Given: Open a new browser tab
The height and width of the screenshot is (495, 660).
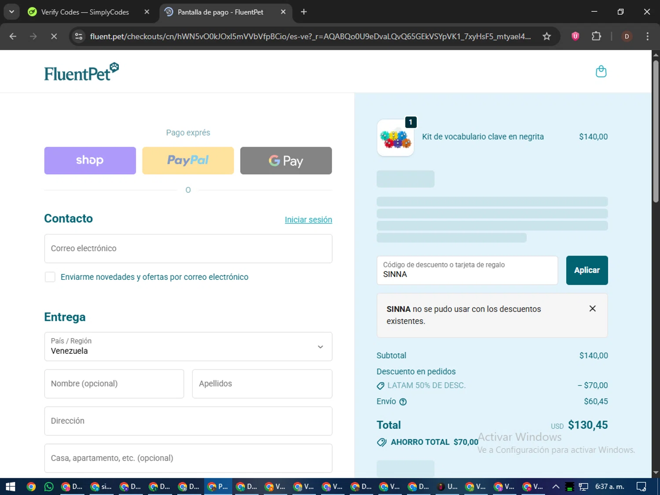Looking at the screenshot, I should [x=304, y=12].
